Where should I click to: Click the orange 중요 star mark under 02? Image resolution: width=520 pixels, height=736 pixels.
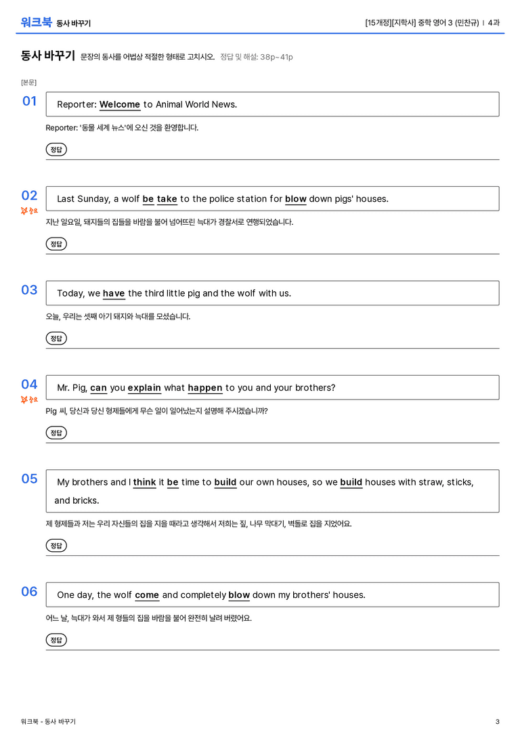(29, 211)
